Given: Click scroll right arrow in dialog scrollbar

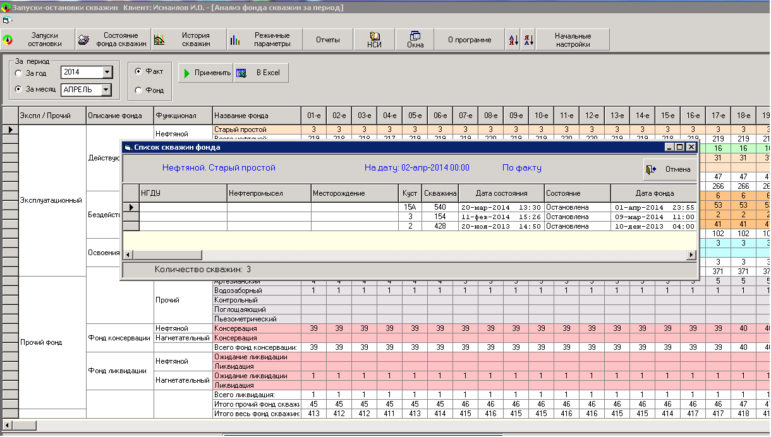Looking at the screenshot, I should [x=691, y=254].
